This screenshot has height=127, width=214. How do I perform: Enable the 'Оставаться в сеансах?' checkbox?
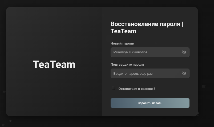(114, 88)
